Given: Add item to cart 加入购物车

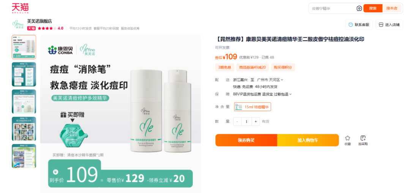Looking at the screenshot, I should (x=308, y=140).
